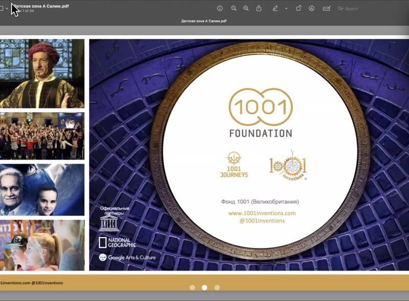Click the @1001inventions handle in the white circle
The image size is (409, 301).
(262, 221)
